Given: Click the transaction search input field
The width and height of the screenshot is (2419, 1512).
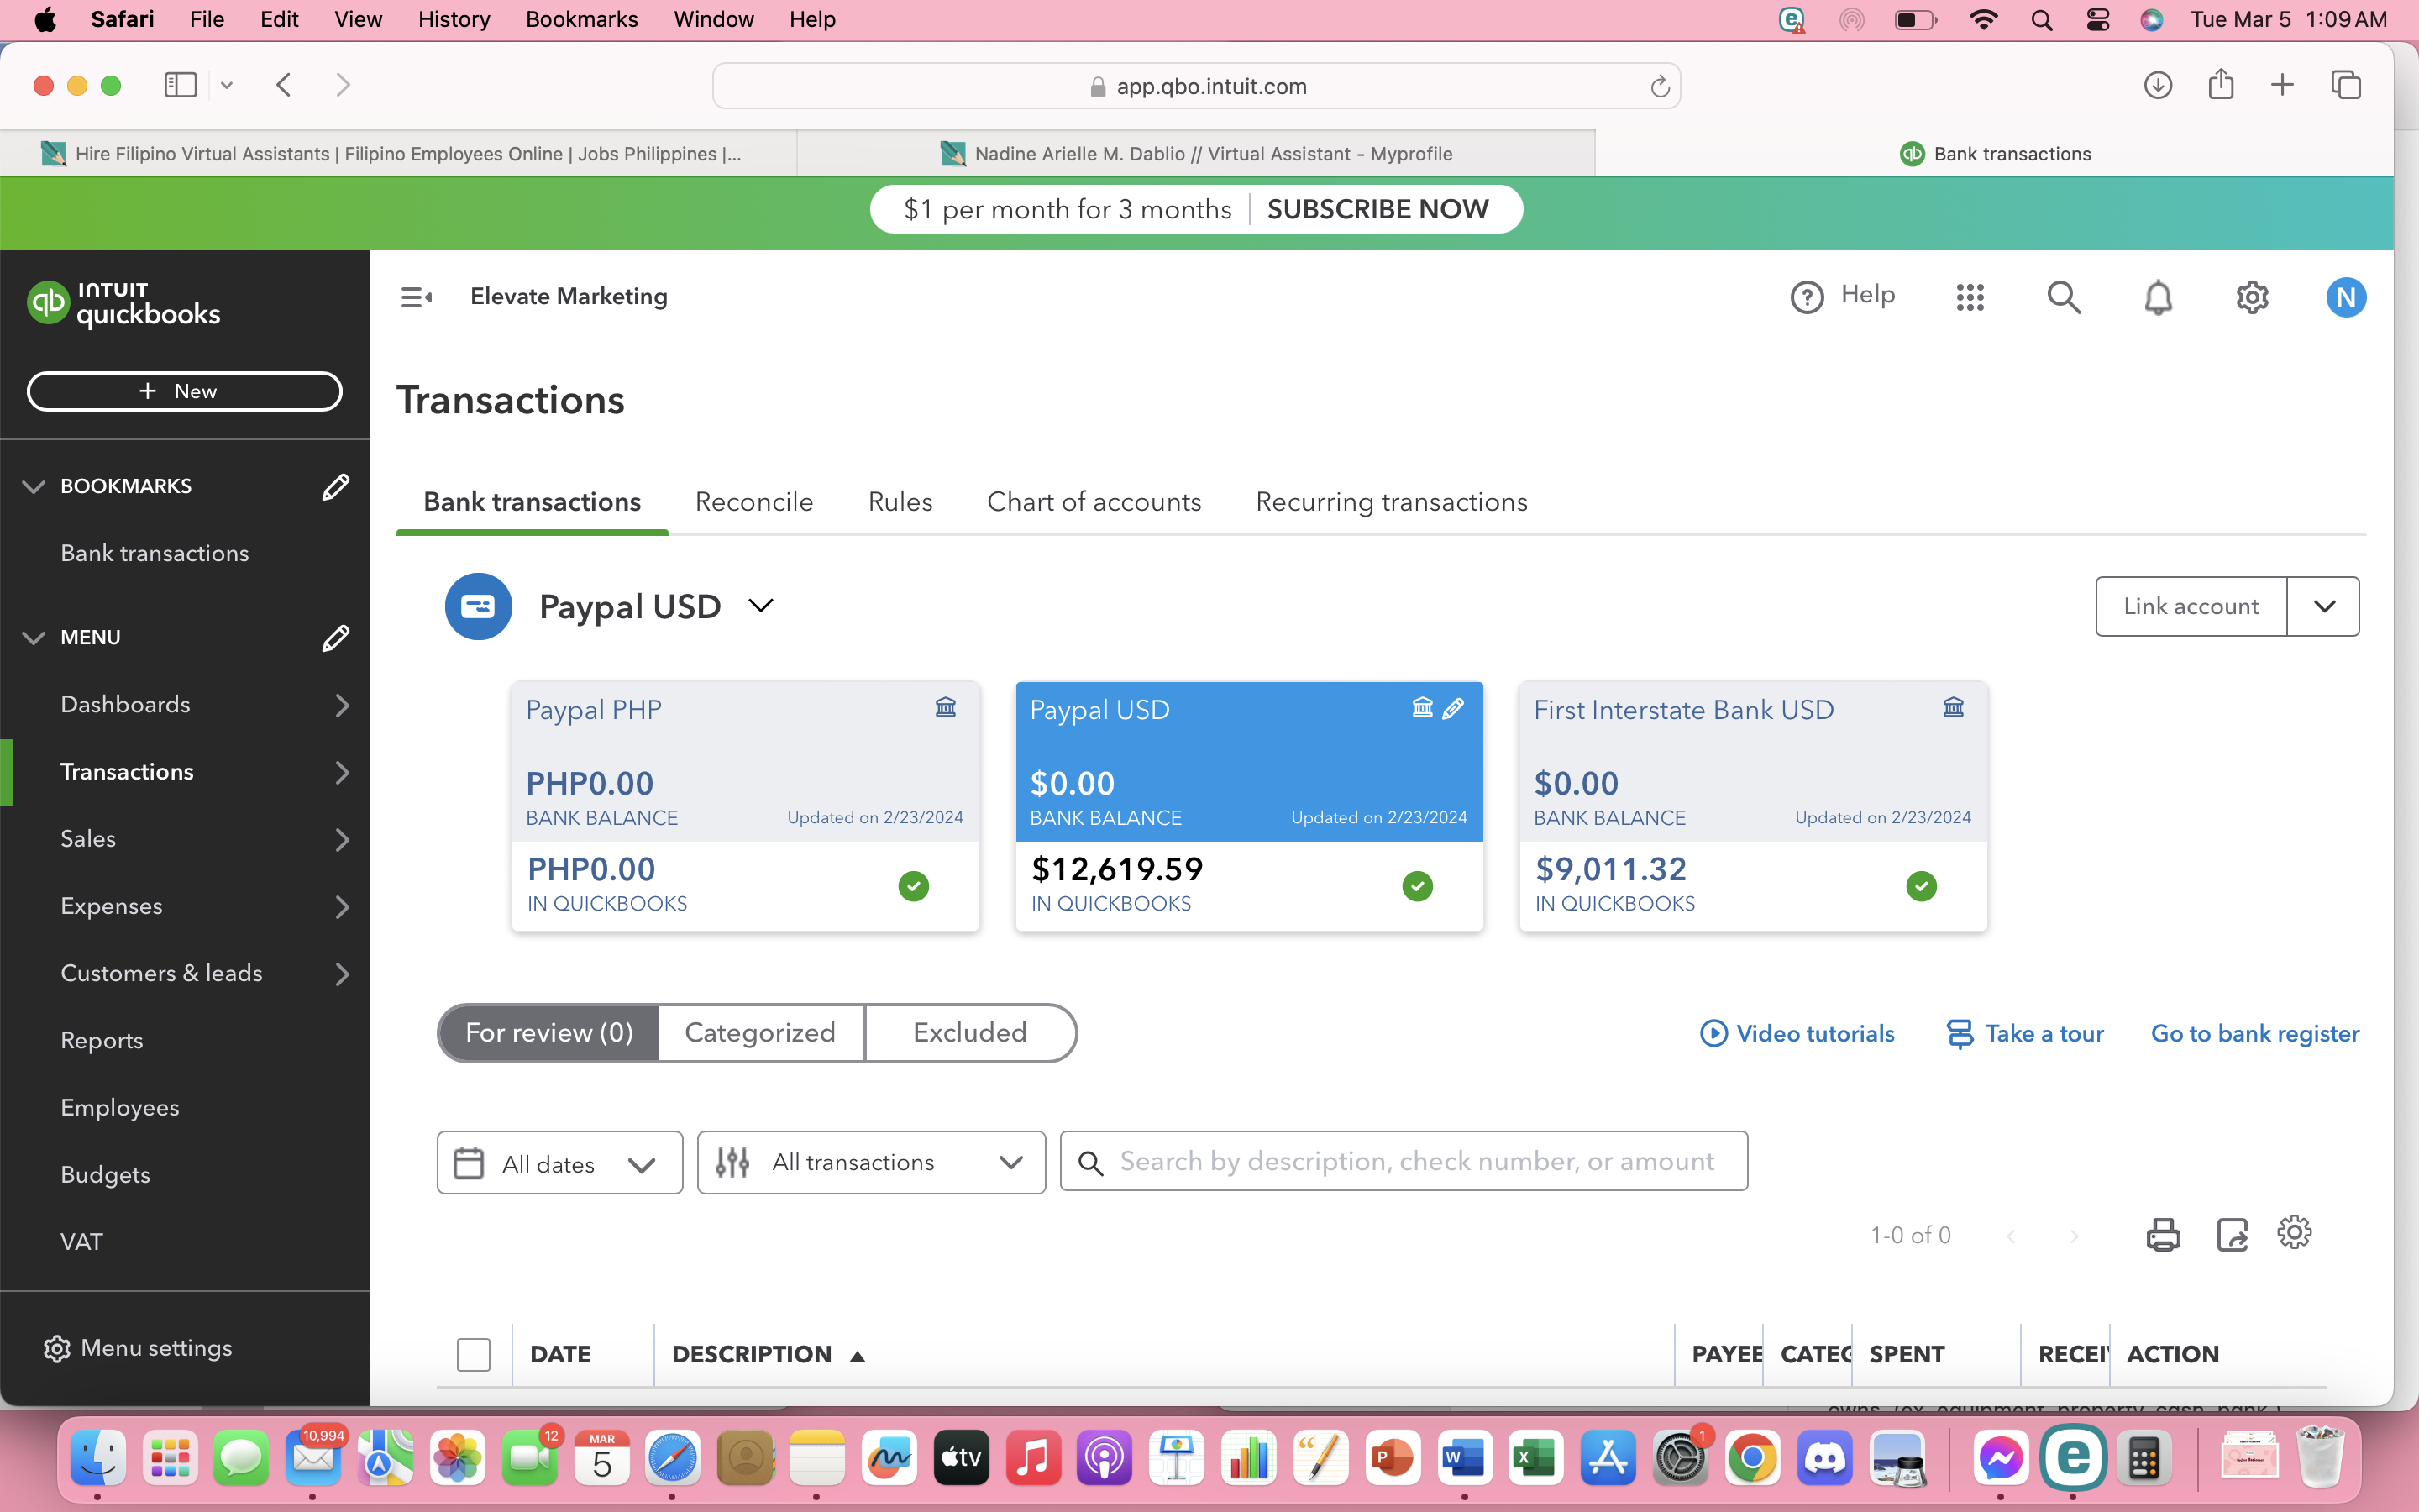Looking at the screenshot, I should pyautogui.click(x=1414, y=1161).
